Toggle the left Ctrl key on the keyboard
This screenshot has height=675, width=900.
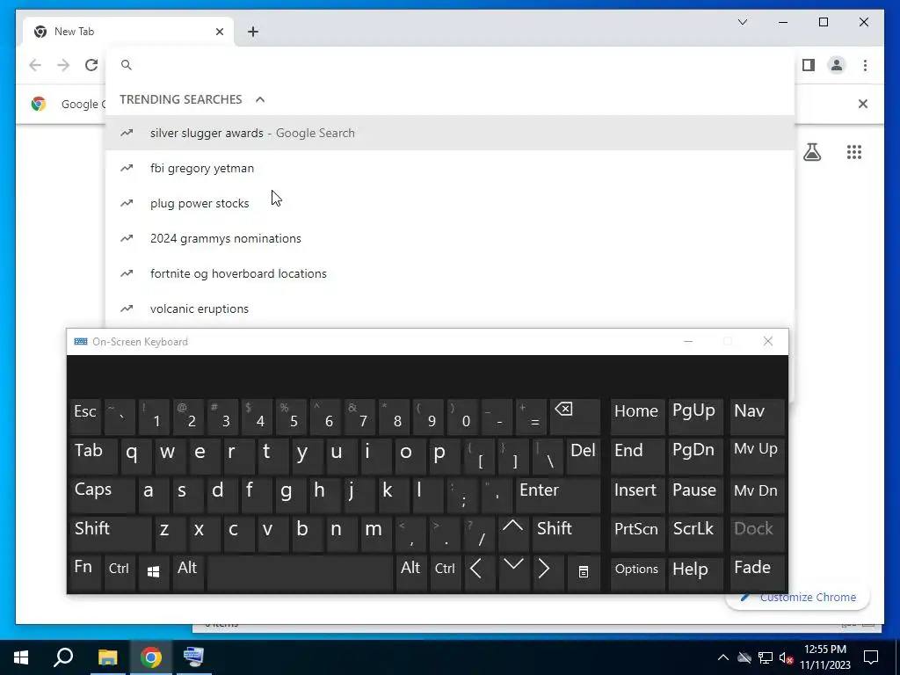(x=120, y=573)
